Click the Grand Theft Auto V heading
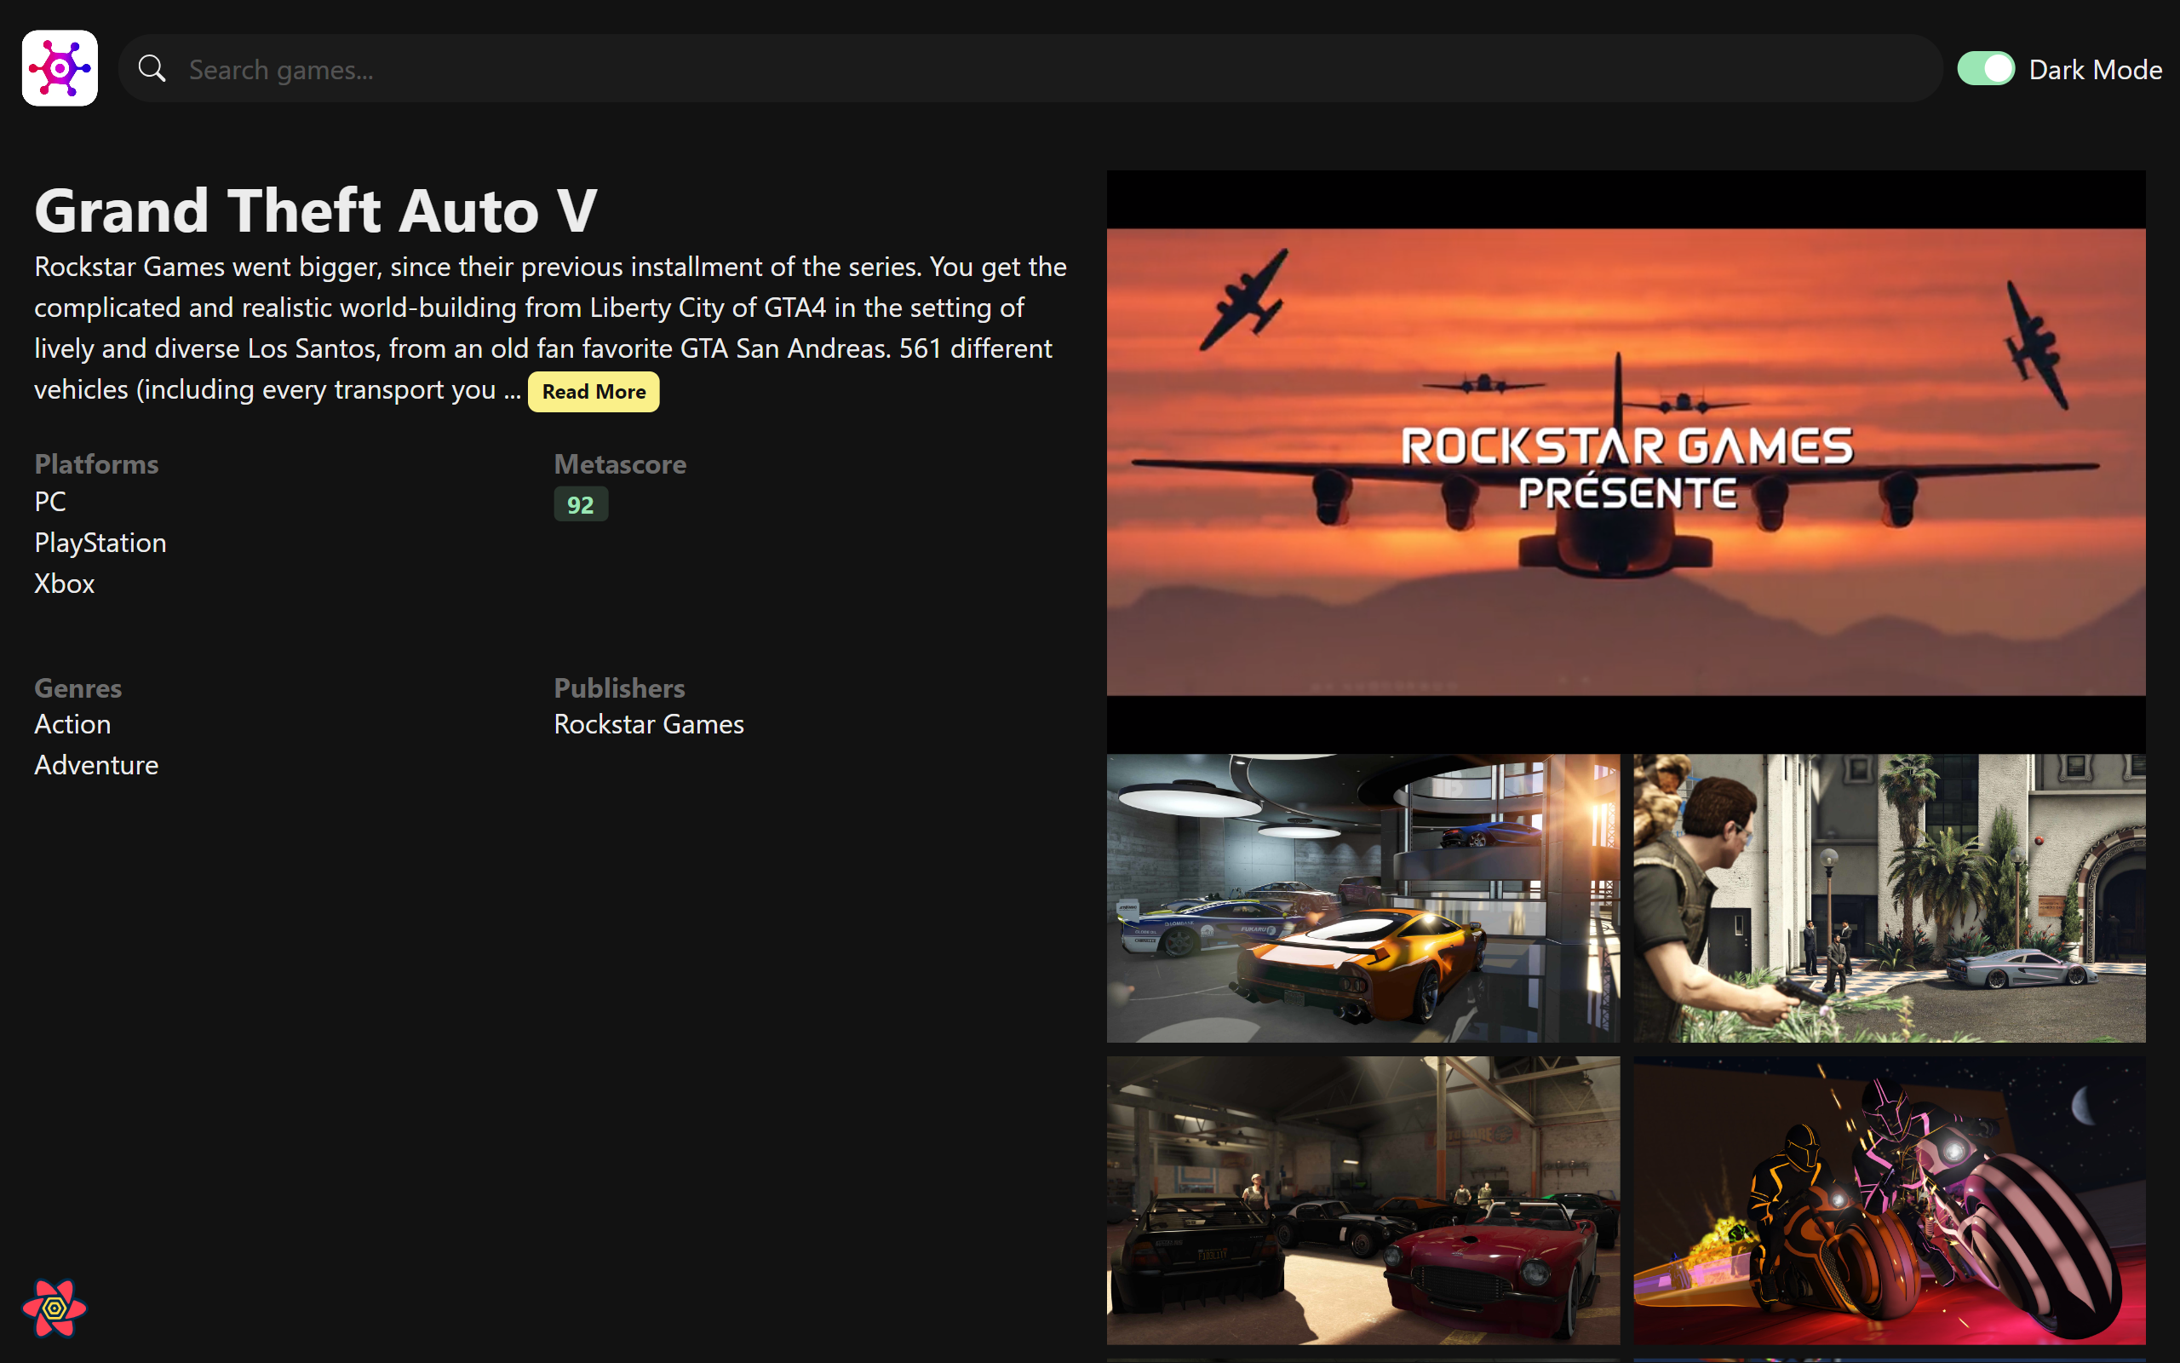This screenshot has width=2180, height=1363. (x=315, y=211)
